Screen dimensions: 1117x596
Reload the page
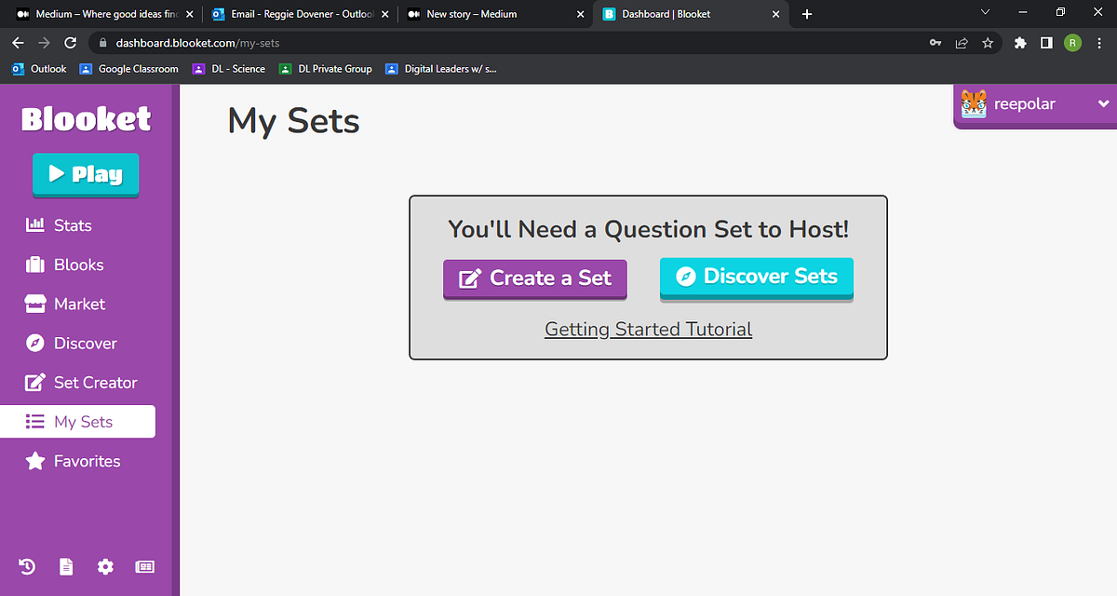[x=70, y=43]
